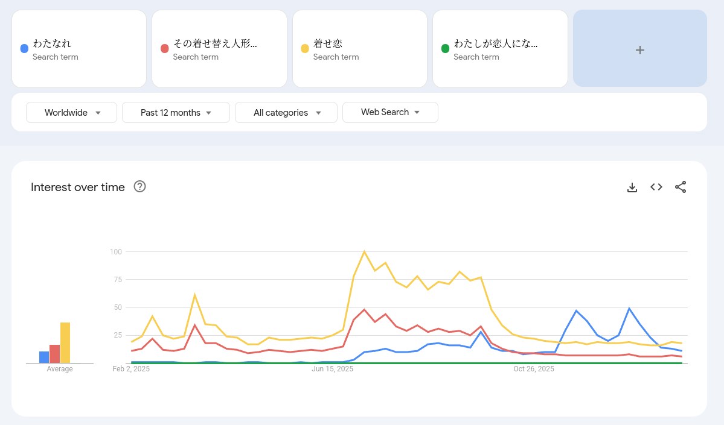Expand the Past 12 months dropdown
724x425 pixels.
point(176,113)
